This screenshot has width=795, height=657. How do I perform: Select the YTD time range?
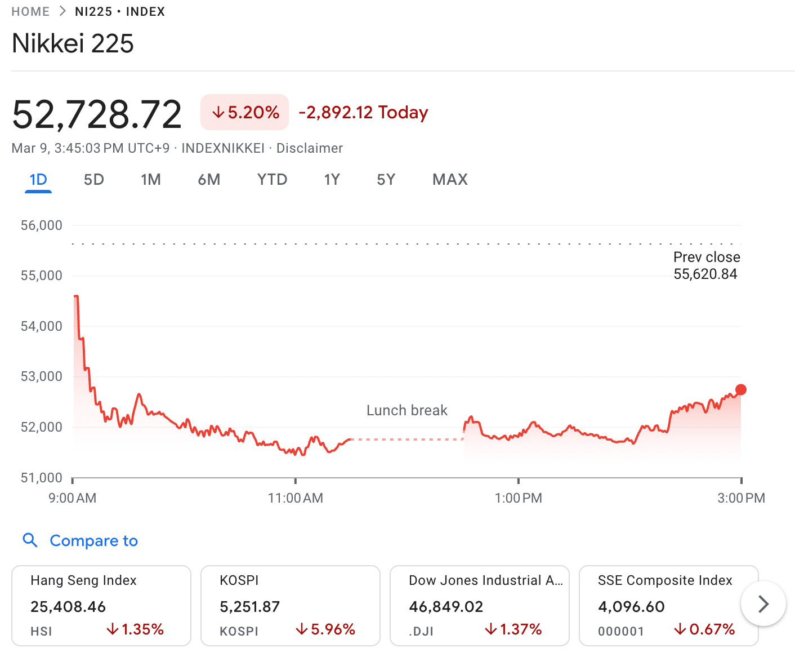pyautogui.click(x=272, y=179)
